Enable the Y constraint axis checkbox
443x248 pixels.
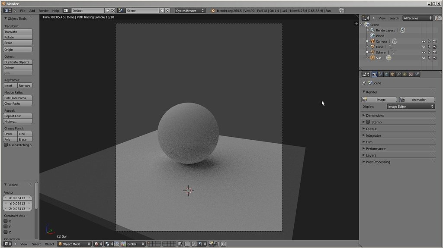click(5, 226)
